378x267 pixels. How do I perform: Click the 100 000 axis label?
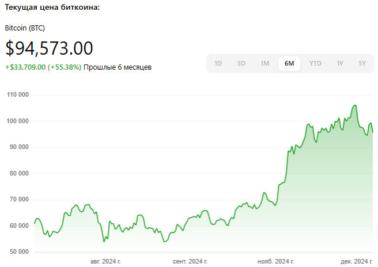coord(18,121)
